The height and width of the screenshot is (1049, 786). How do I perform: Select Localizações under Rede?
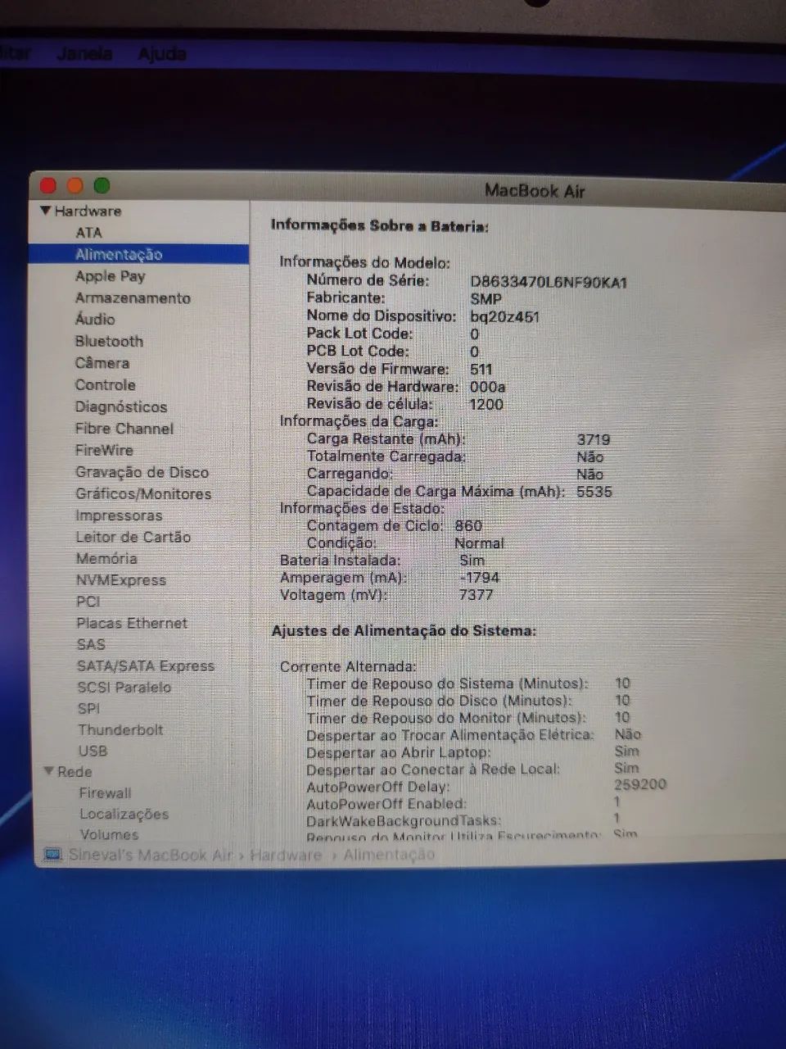pos(124,814)
